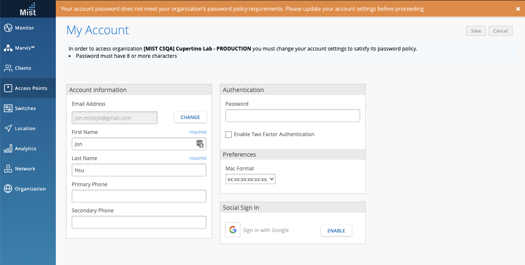The height and width of the screenshot is (265, 525).
Task: Open the Analytics sidebar icon
Action: tap(8, 149)
